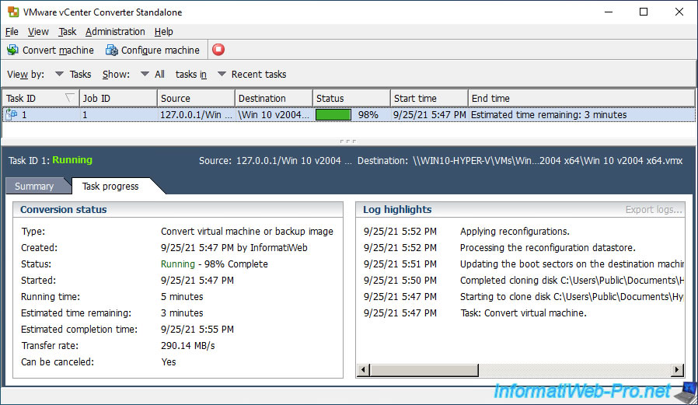The image size is (698, 405).
Task: Open the Administration menu
Action: pyautogui.click(x=115, y=32)
